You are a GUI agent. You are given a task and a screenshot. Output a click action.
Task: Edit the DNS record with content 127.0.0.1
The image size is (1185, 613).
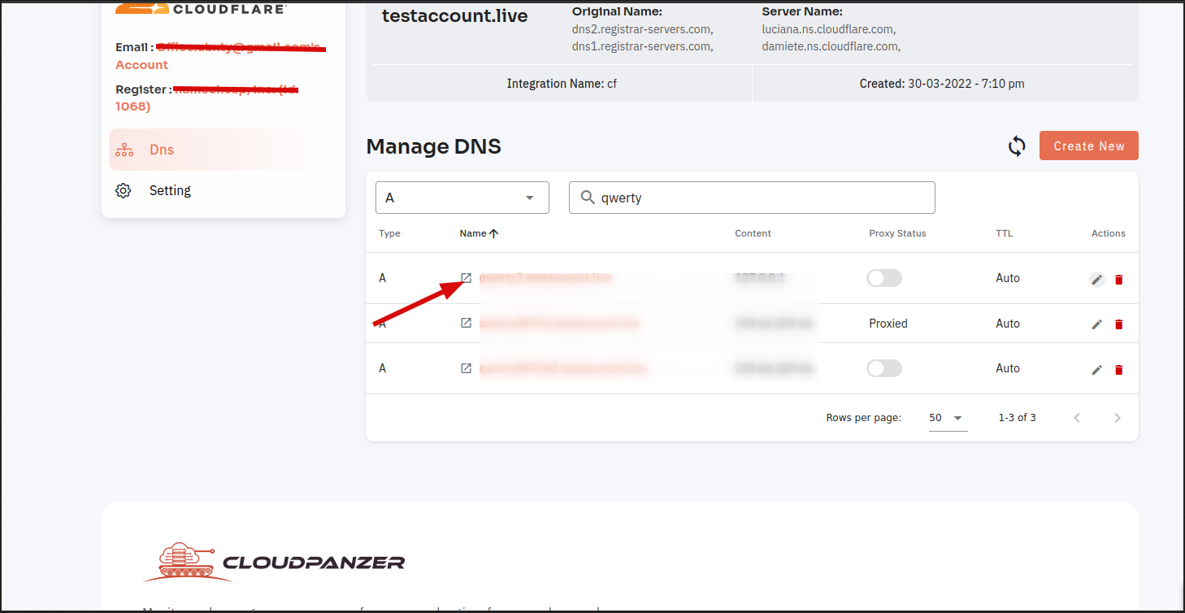[1097, 280]
